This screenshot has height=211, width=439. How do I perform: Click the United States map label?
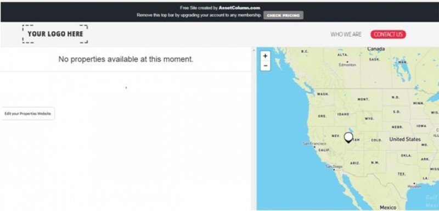pos(405,139)
